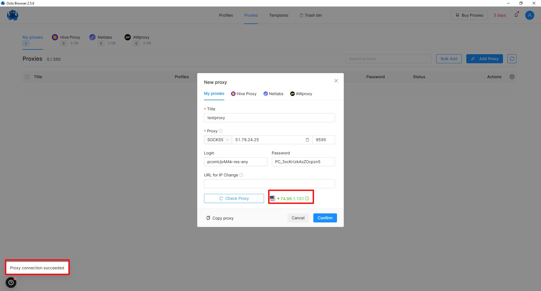541x291 pixels.
Task: Click the Octo Browser octopus logo
Action: pyautogui.click(x=13, y=15)
